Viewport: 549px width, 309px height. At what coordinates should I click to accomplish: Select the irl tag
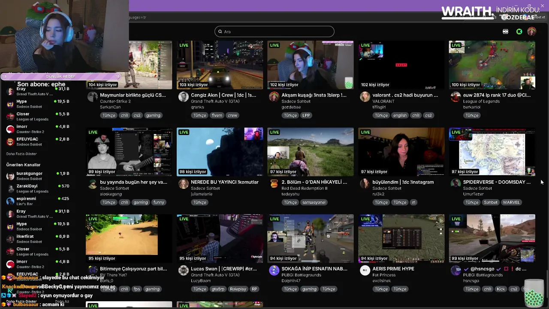coord(413,202)
